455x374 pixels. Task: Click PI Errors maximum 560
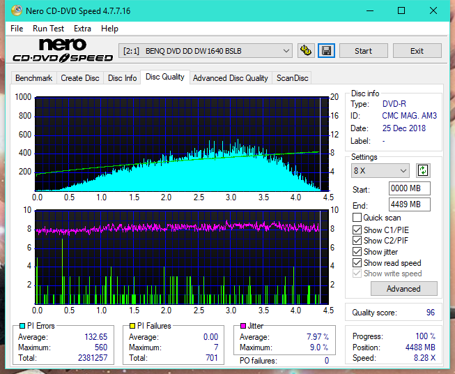(101, 347)
